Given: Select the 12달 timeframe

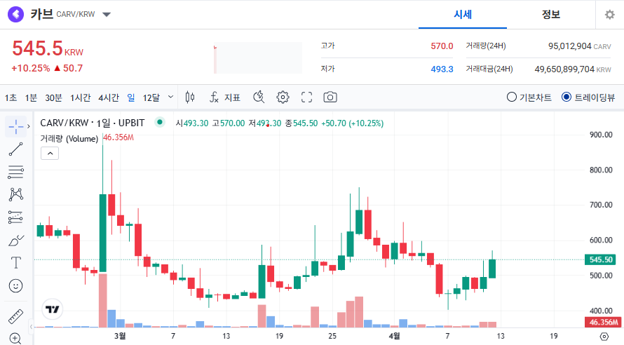Looking at the screenshot, I should 151,97.
